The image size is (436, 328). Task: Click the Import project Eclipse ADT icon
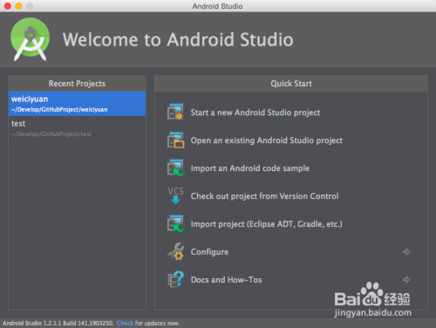coord(175,223)
